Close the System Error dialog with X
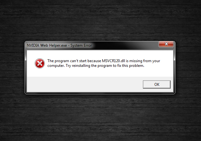Image resolution: width=201 pixels, height=141 pixels. pos(166,44)
